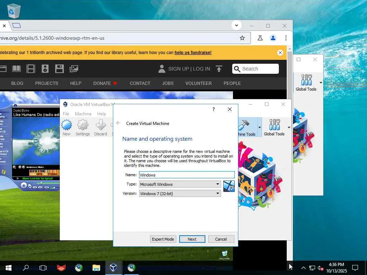Open taskbar search magnifier

click(26, 268)
